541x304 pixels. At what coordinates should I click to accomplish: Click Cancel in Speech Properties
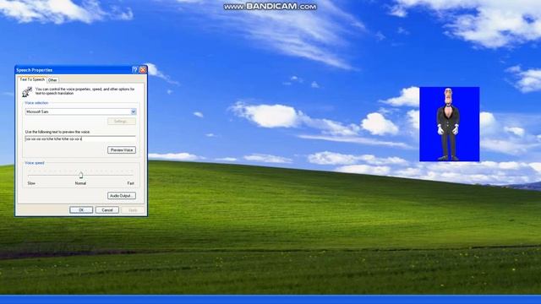pos(107,210)
